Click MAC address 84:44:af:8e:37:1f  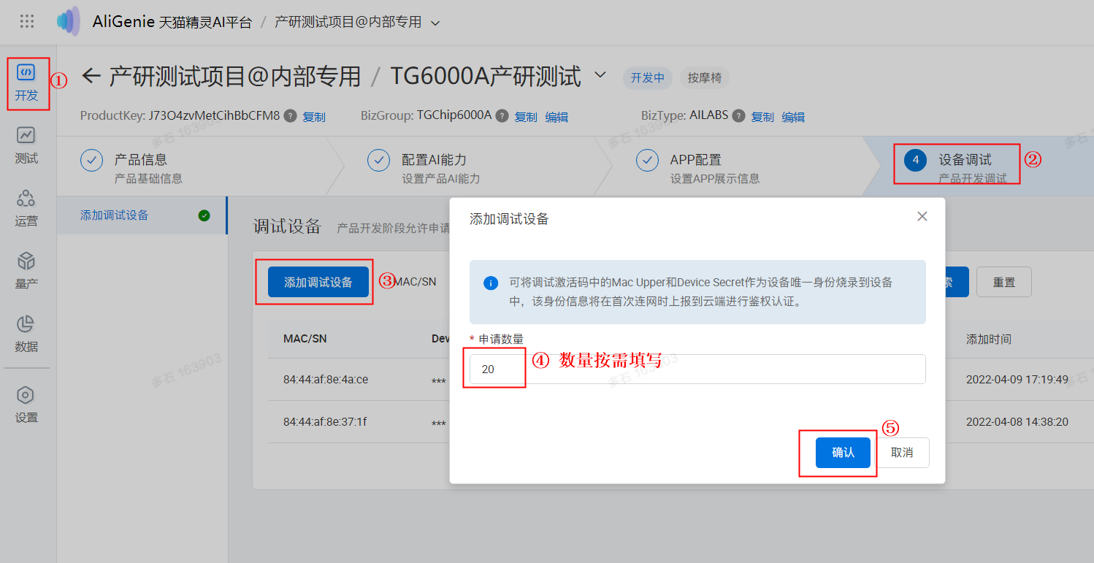[x=325, y=422]
